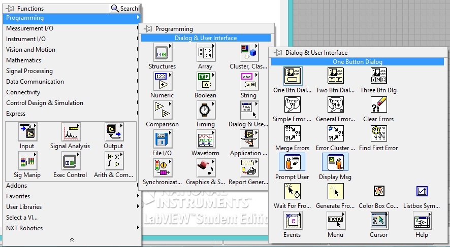Screen dimensions: 450x247
Task: Select Wait For Front Panel Activity
Action: pyautogui.click(x=292, y=191)
